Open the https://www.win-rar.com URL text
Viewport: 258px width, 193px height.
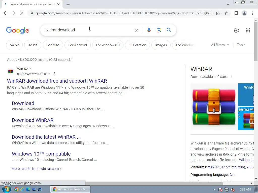click(34, 74)
